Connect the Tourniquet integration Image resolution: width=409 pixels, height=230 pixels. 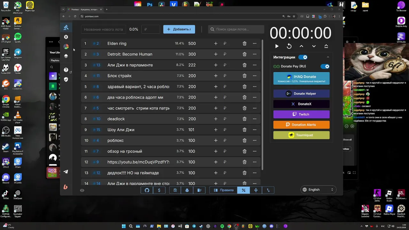(301, 135)
